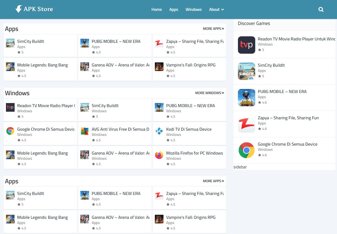Image resolution: width=337 pixels, height=234 pixels.
Task: Expand the About dropdown menu
Action: point(216,9)
